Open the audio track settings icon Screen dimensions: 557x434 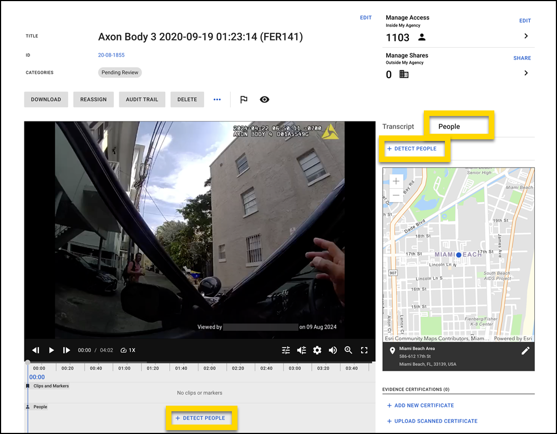click(301, 350)
